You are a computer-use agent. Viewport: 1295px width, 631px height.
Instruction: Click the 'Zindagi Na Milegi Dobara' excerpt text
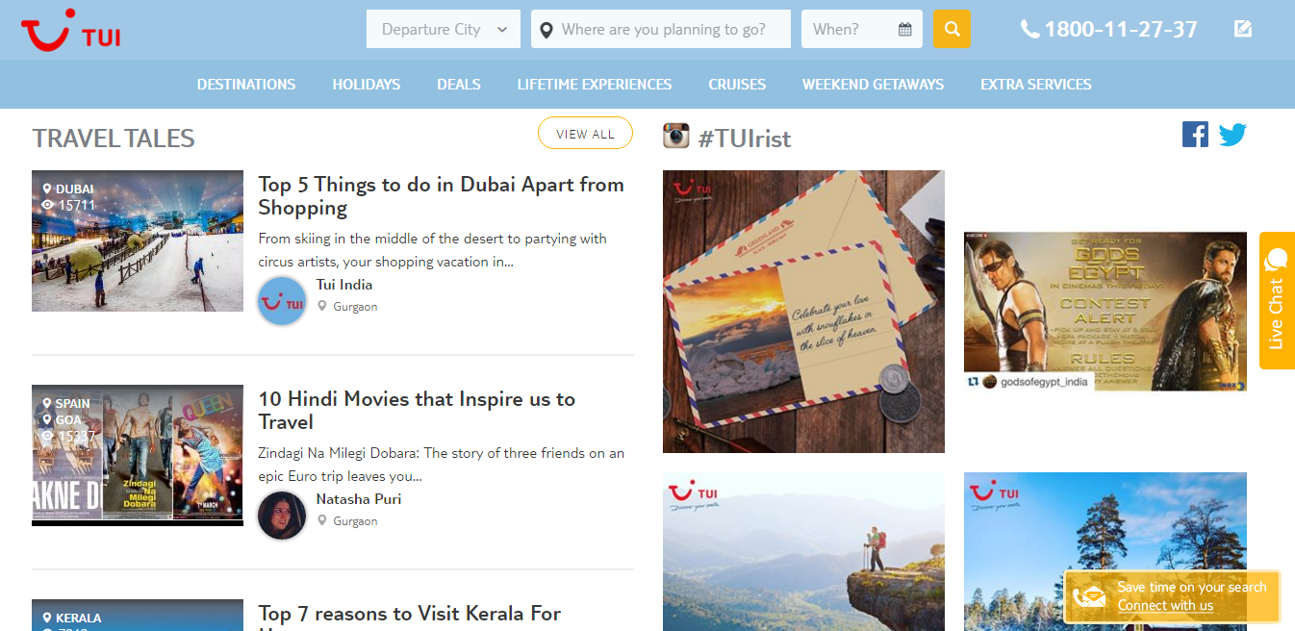click(441, 465)
